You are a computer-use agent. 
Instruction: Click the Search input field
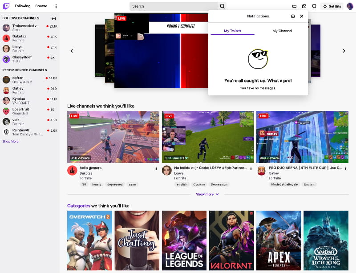click(x=174, y=6)
